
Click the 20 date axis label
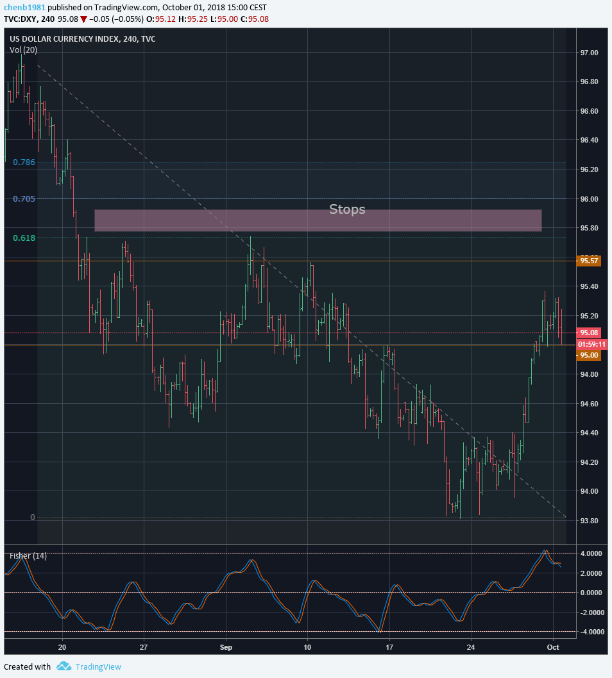62,647
